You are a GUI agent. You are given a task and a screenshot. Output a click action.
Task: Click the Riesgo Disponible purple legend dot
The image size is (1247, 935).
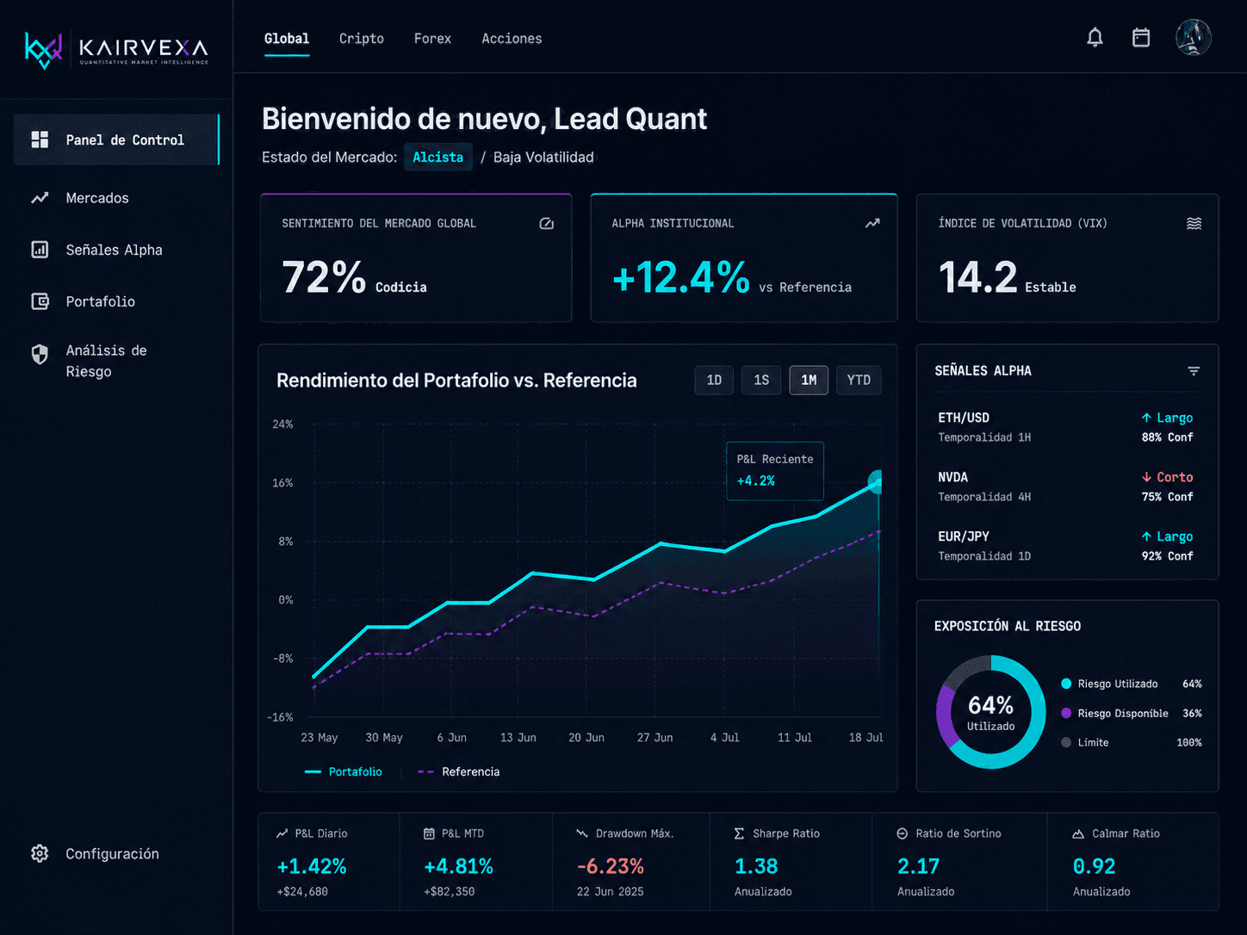pyautogui.click(x=1066, y=713)
